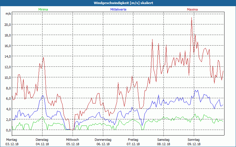Click the '20,0' y-axis value

coord(8,25)
